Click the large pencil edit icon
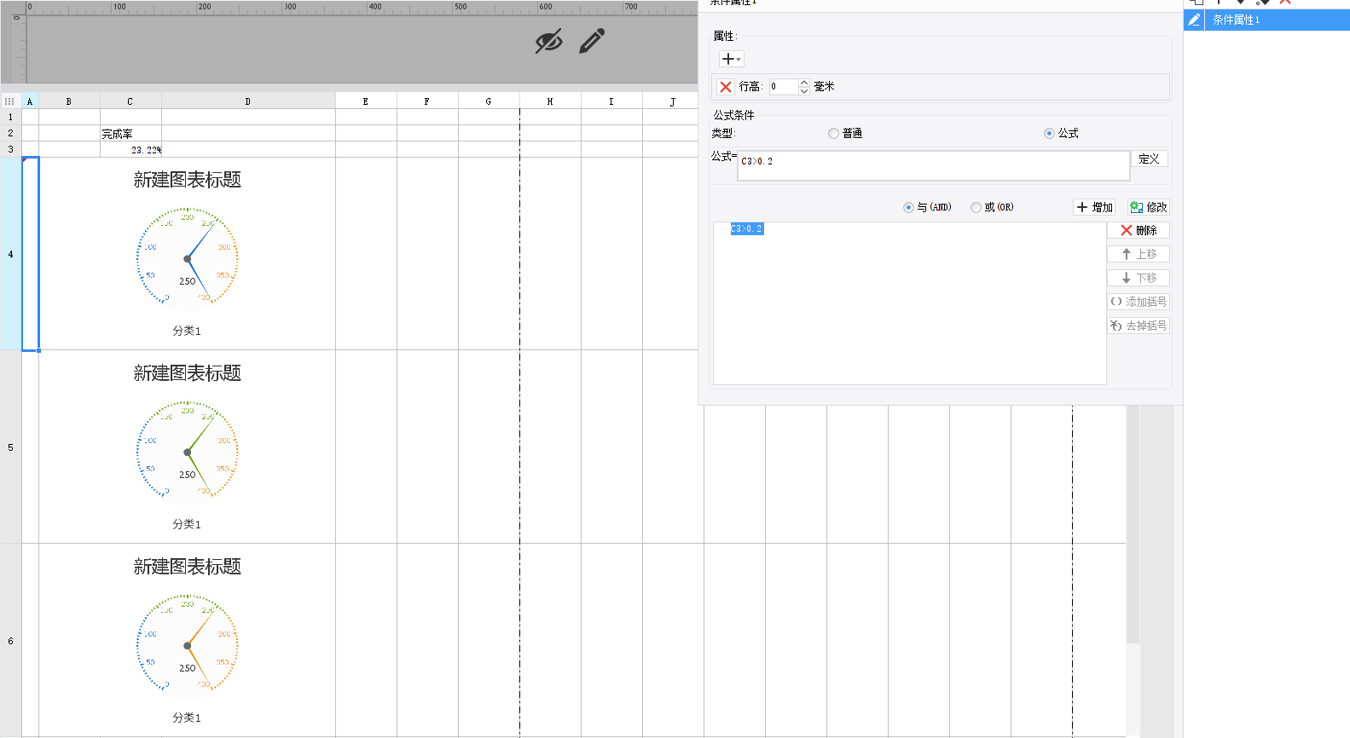This screenshot has width=1350, height=738. (592, 41)
